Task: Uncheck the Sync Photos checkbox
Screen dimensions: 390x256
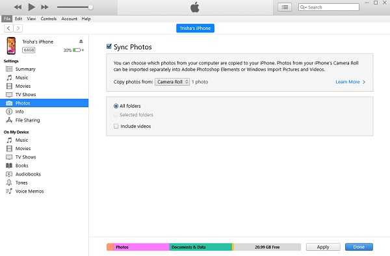Action: (x=109, y=46)
